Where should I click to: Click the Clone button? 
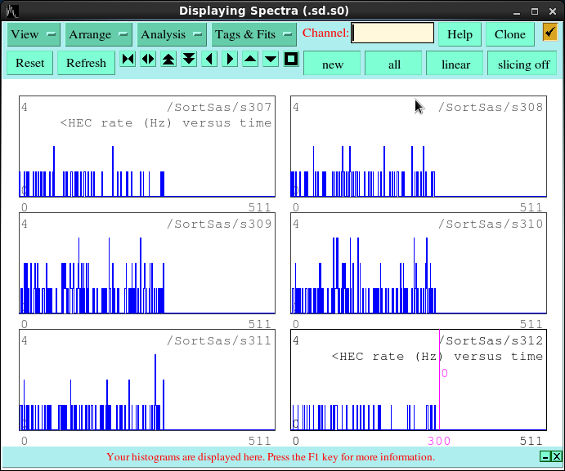510,34
